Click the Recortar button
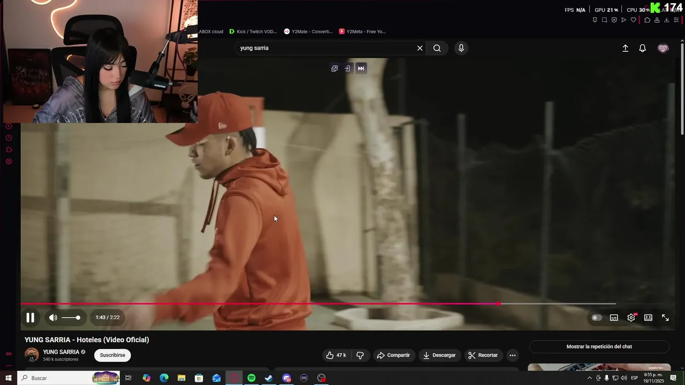Image resolution: width=685 pixels, height=385 pixels. click(483, 355)
